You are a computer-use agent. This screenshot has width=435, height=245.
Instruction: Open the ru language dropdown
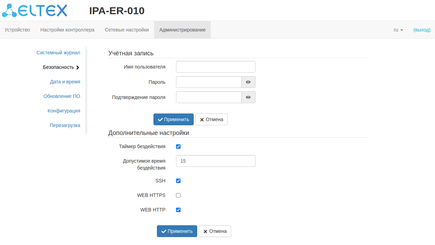pyautogui.click(x=398, y=30)
